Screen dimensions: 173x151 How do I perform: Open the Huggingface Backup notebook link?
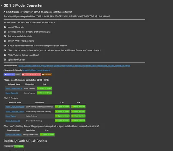13,134
